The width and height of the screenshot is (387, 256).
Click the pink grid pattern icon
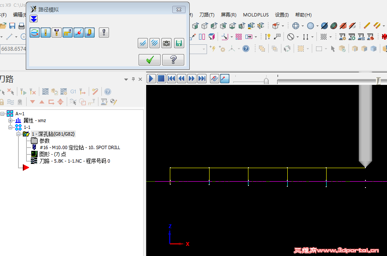point(239,37)
